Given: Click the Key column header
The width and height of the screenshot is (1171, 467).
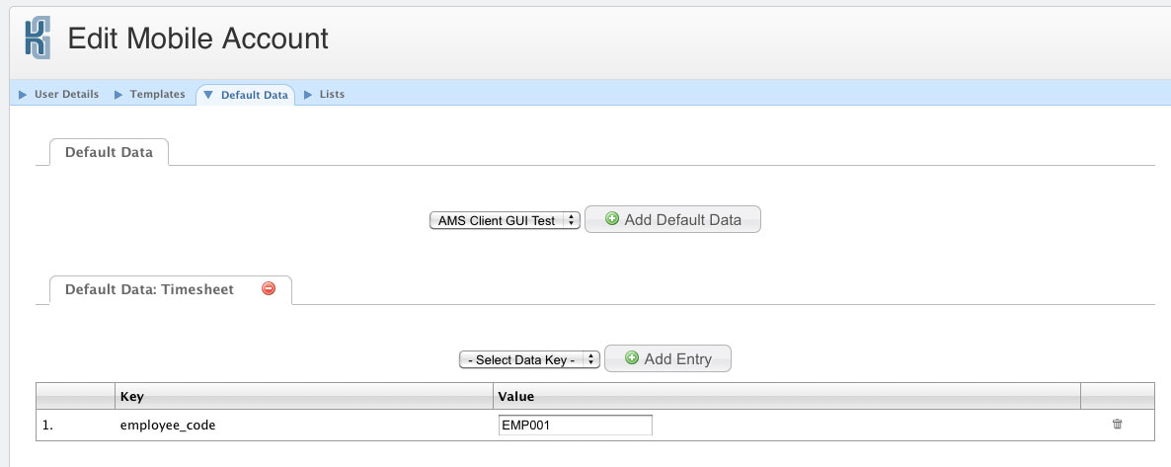Looking at the screenshot, I should [132, 396].
